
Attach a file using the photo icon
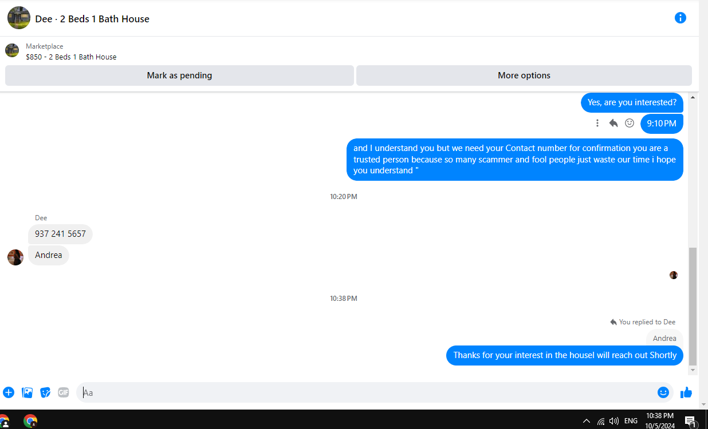pyautogui.click(x=27, y=392)
